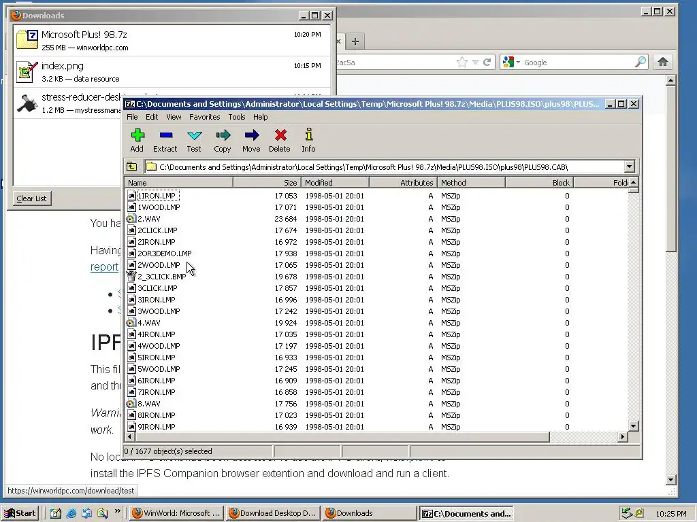
Task: Click the search magnifier icon in Firefox
Action: [x=640, y=62]
